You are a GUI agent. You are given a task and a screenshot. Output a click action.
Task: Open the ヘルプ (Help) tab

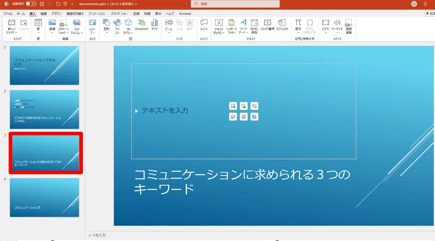(170, 13)
